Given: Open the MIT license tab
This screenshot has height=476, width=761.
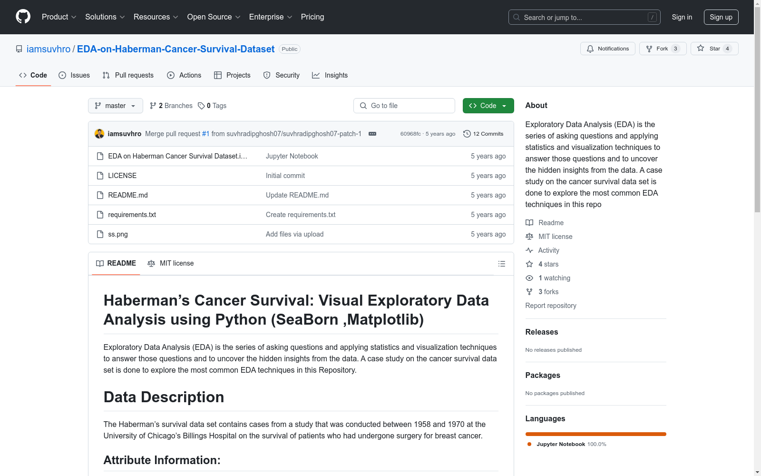Looking at the screenshot, I should click(171, 263).
